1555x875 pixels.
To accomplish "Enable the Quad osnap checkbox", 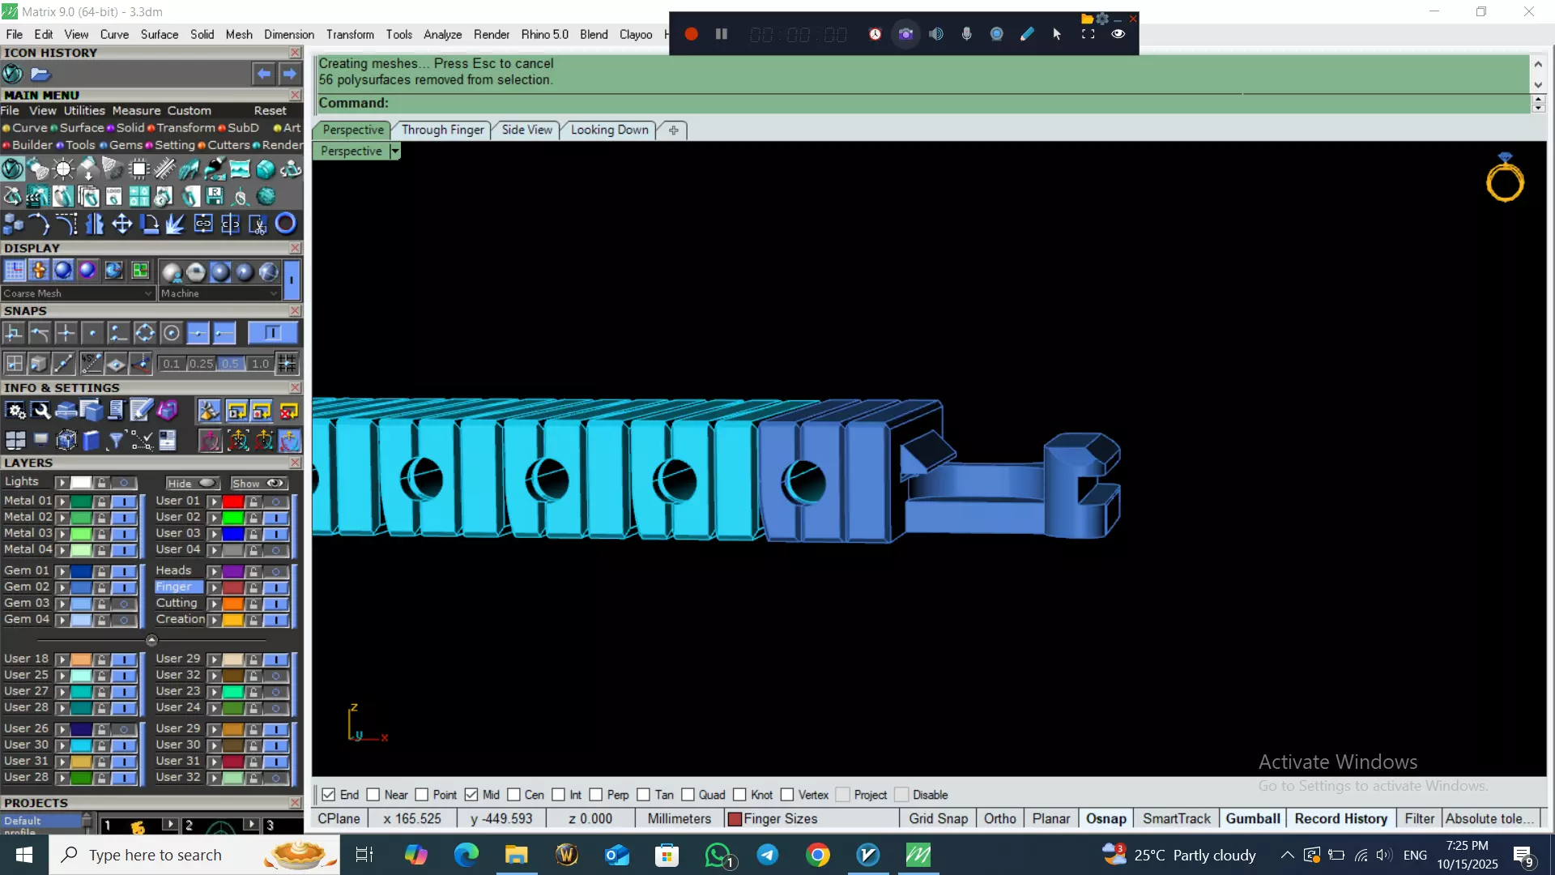I will [x=688, y=795].
